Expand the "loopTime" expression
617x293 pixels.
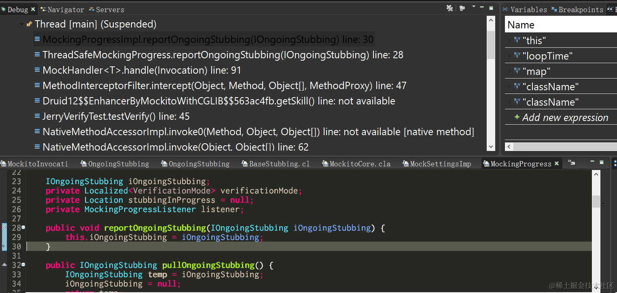(509, 56)
